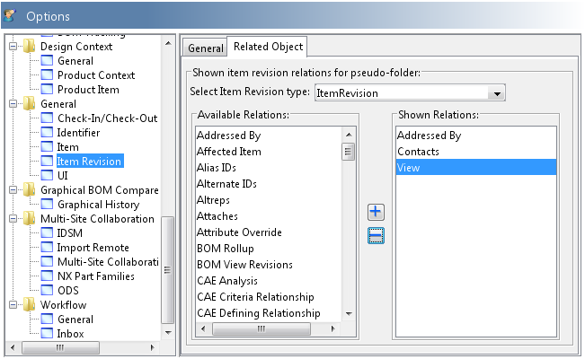Select Contacts in Shown Relations
The height and width of the screenshot is (359, 585).
point(418,152)
